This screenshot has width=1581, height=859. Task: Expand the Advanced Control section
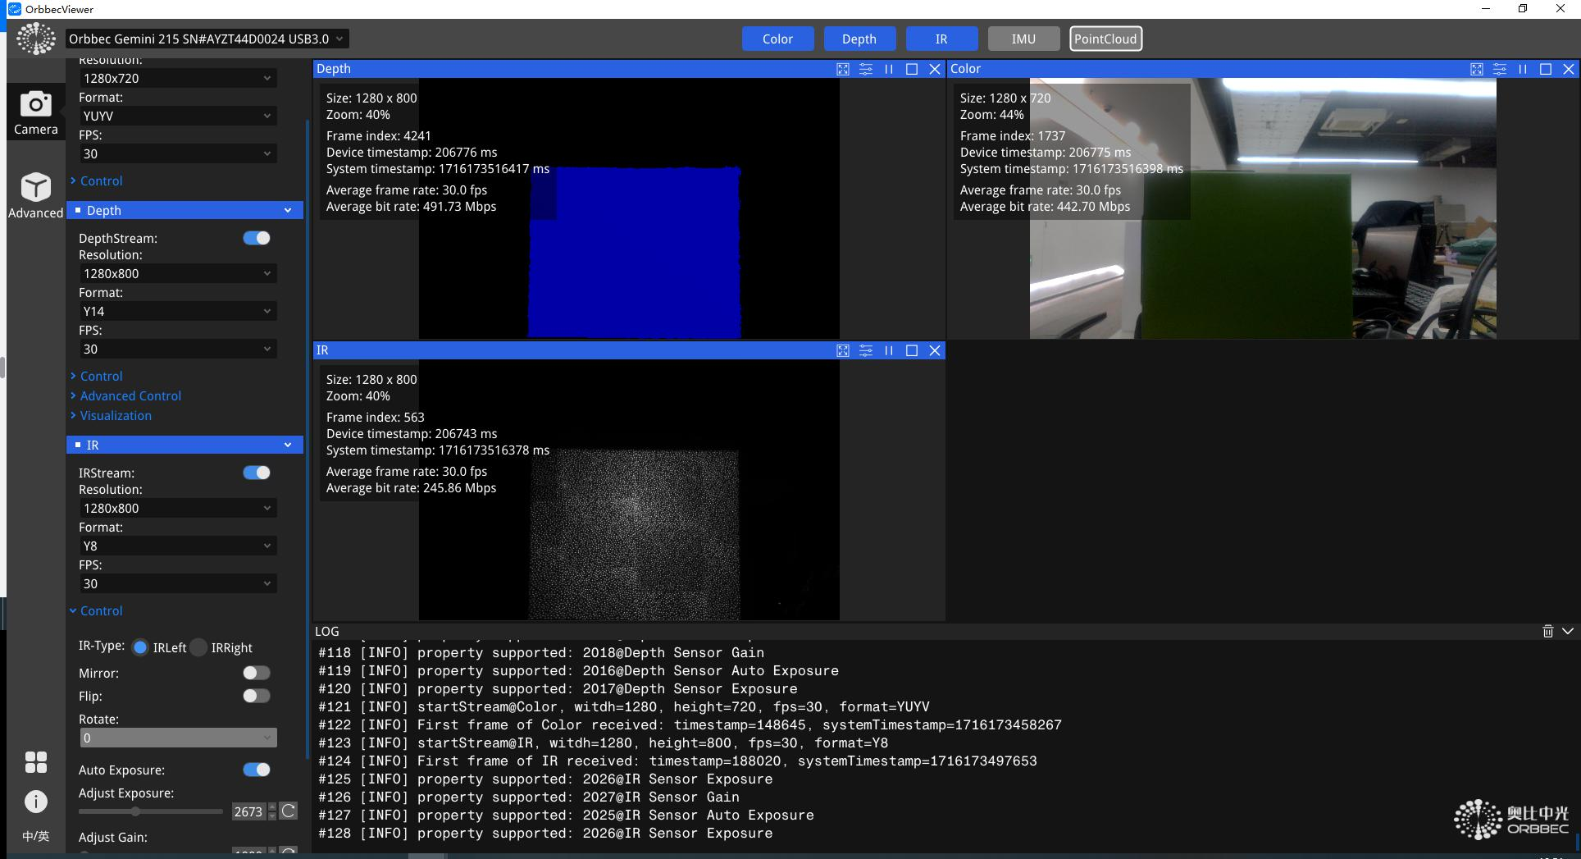(131, 395)
